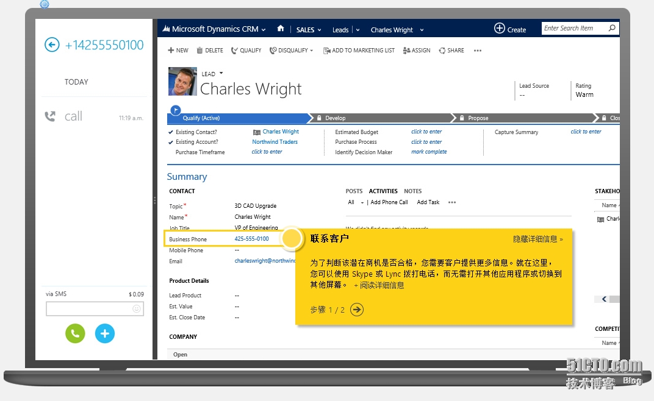Click NEW in the command bar

coord(178,51)
